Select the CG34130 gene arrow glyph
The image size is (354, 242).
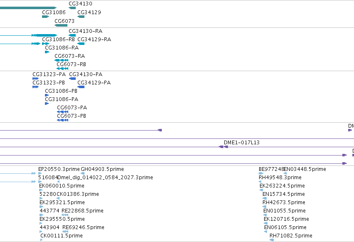[72, 8]
